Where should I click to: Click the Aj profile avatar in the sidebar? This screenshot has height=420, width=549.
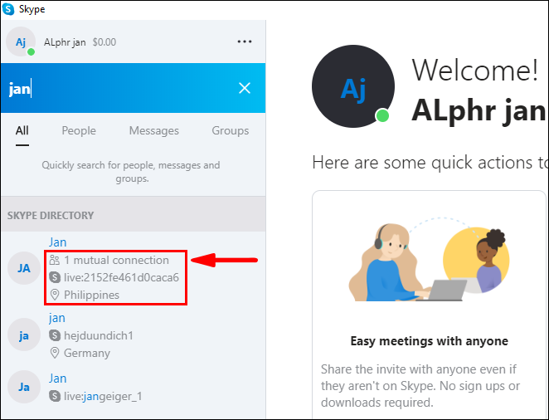coord(21,42)
